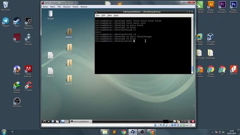The height and width of the screenshot is (135, 240).
Task: Select the manis file on Debian desktop
Action: click(51, 72)
